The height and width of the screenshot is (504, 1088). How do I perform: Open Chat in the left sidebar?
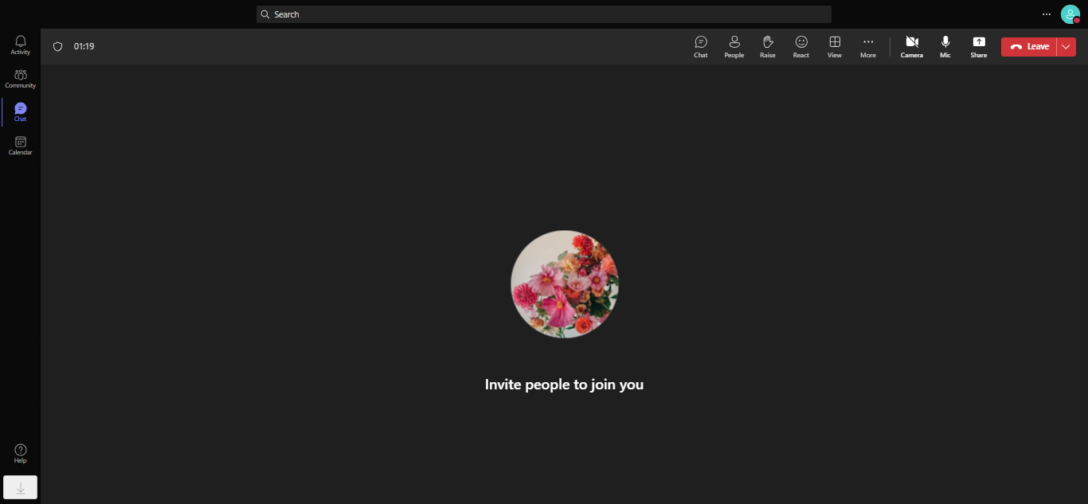click(x=21, y=111)
